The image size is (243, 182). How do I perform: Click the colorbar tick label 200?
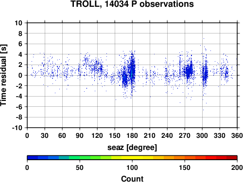[237, 167]
